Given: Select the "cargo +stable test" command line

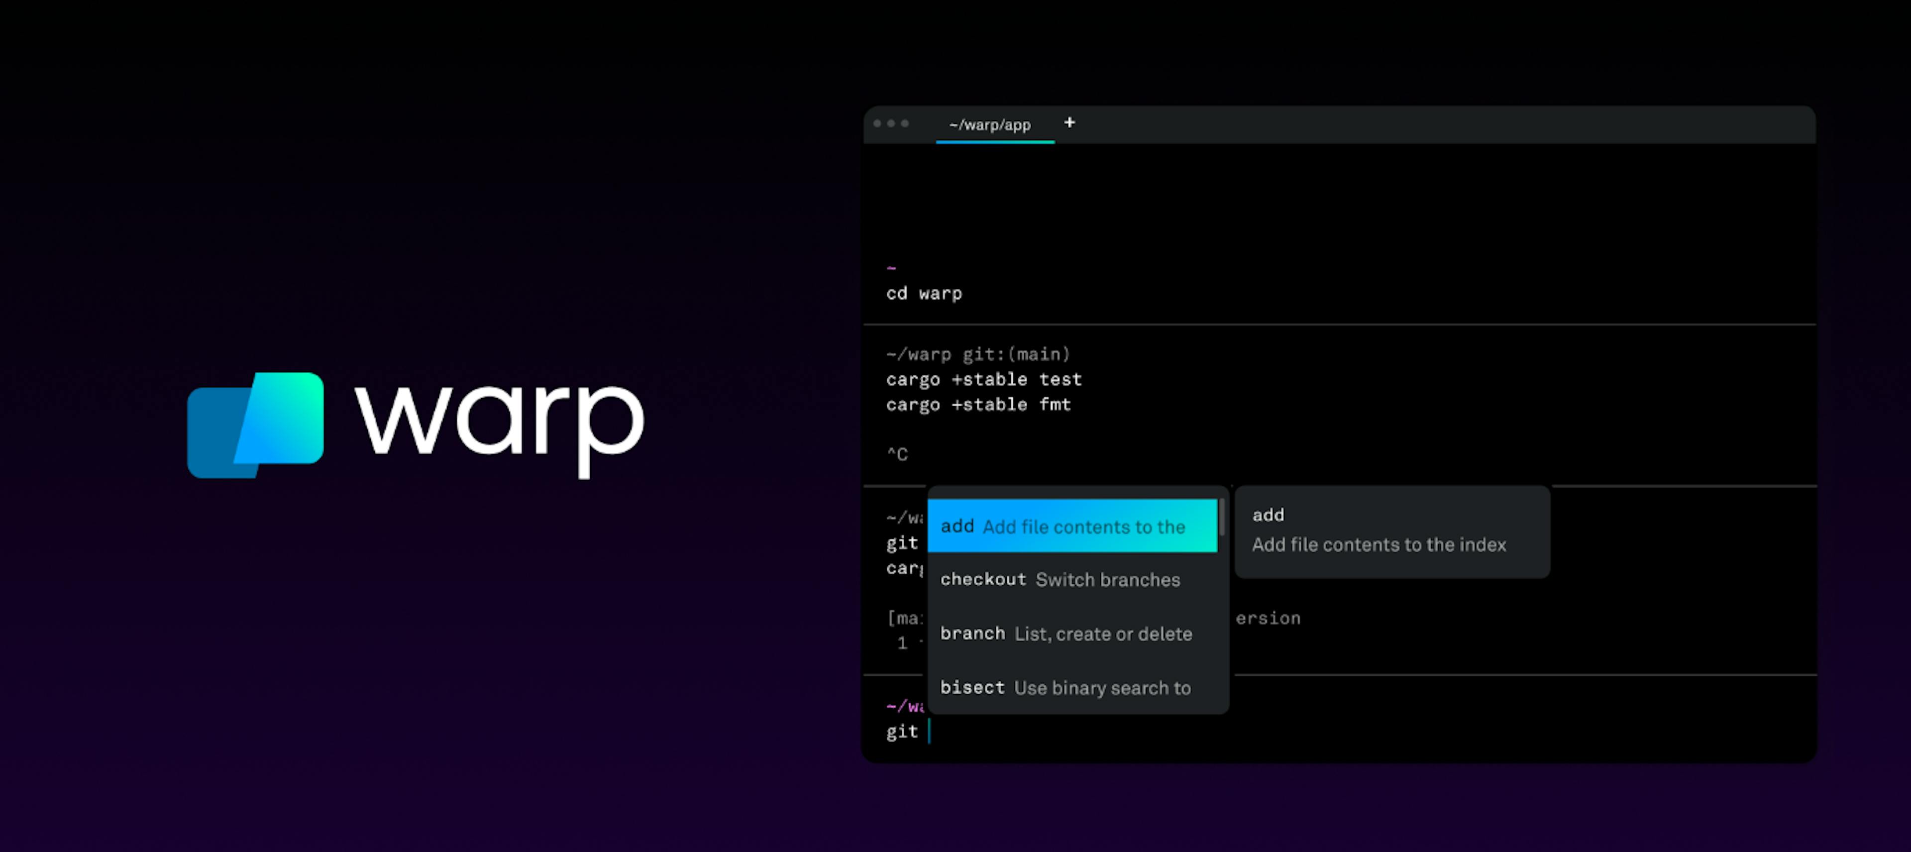Looking at the screenshot, I should point(984,379).
